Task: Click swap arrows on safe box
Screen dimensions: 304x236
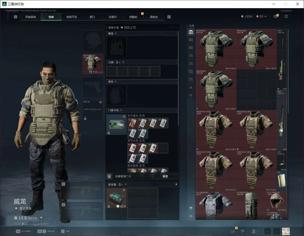Action: point(124,190)
